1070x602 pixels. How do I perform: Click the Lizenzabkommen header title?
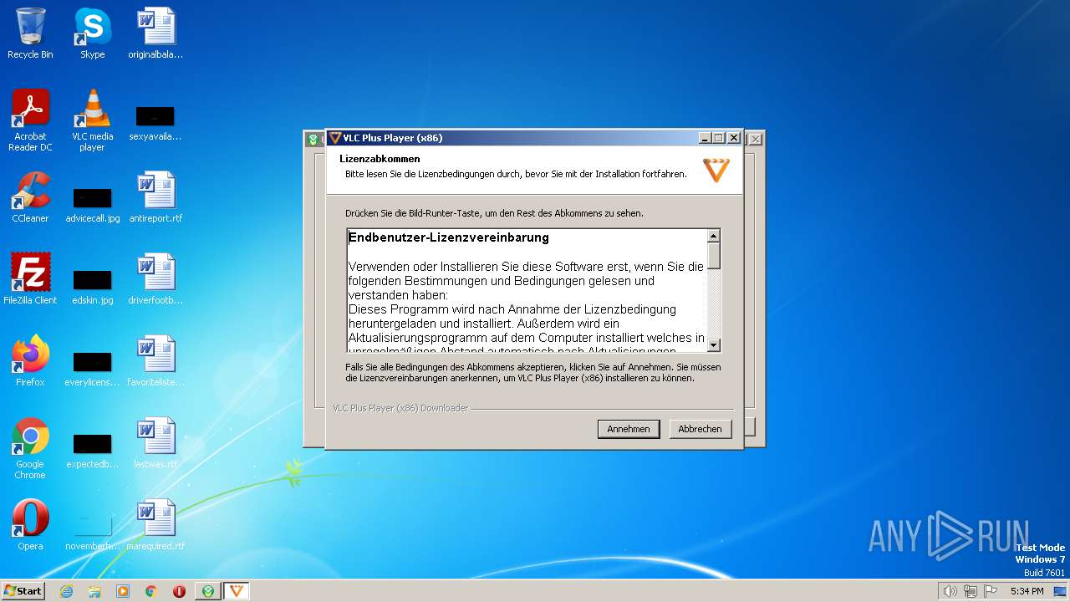tap(380, 159)
